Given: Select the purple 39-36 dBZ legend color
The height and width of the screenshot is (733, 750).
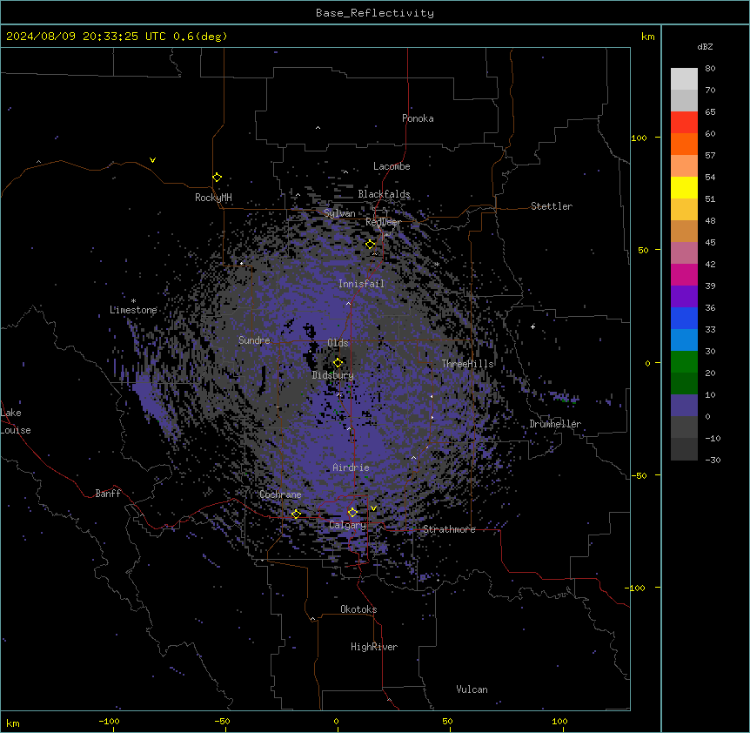Looking at the screenshot, I should pyautogui.click(x=684, y=297).
